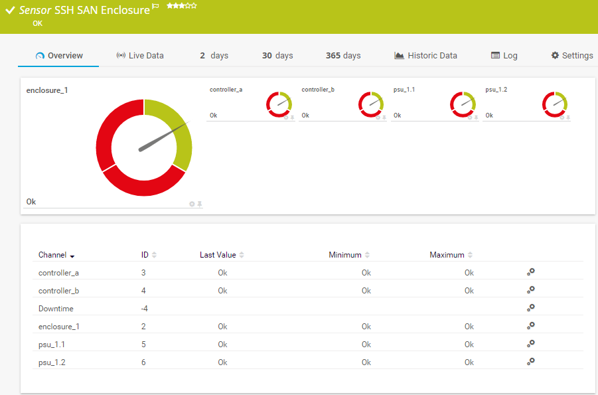
Task: Open the Log tab
Action: (x=504, y=56)
